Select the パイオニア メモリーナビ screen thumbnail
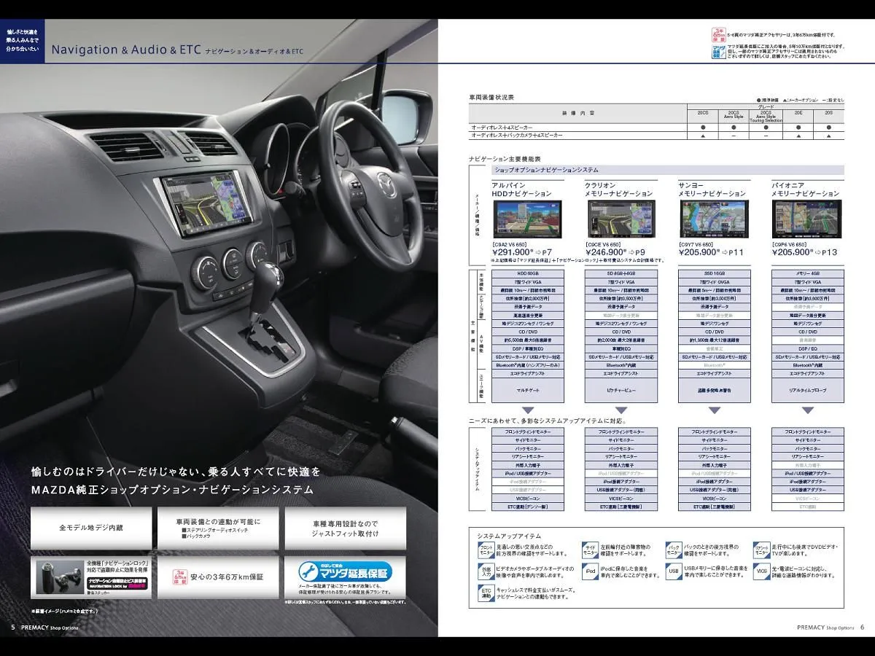Viewport: 875px width, 656px height. [x=806, y=217]
